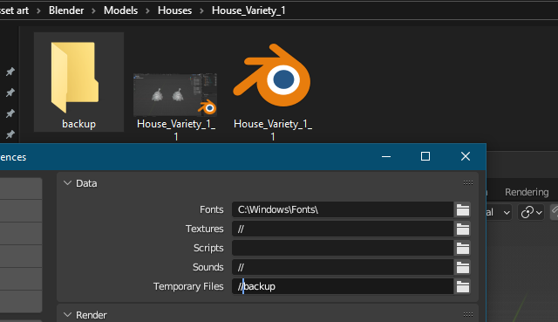Switch to the Rendering workspace tab

(527, 192)
